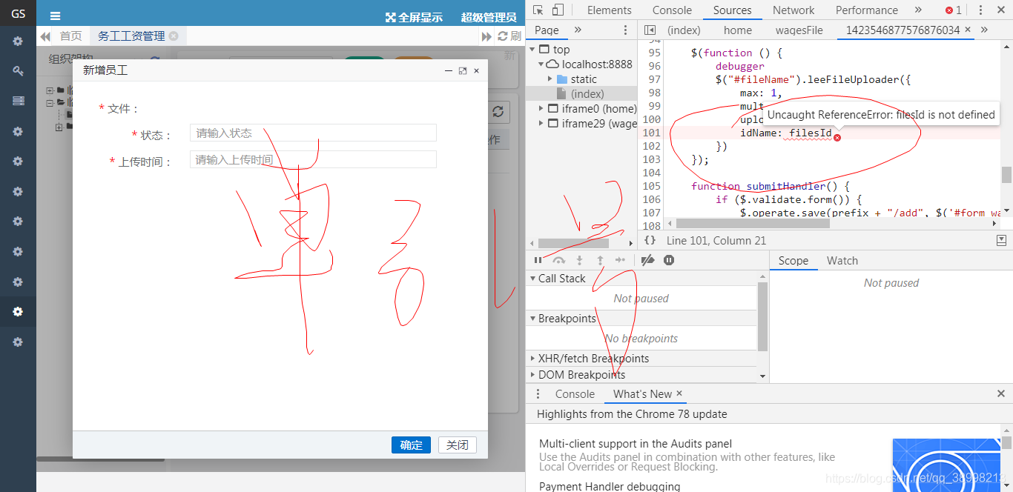
Task: Expand the static folder
Action: coord(550,79)
